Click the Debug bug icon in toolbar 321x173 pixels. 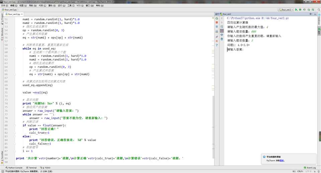coord(300,10)
